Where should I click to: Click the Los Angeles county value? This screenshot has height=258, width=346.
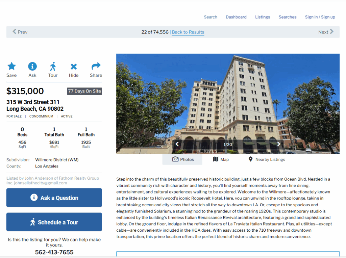tap(47, 166)
